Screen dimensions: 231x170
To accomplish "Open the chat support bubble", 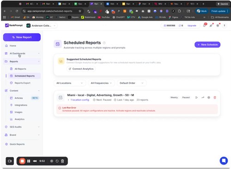I will (224, 161).
